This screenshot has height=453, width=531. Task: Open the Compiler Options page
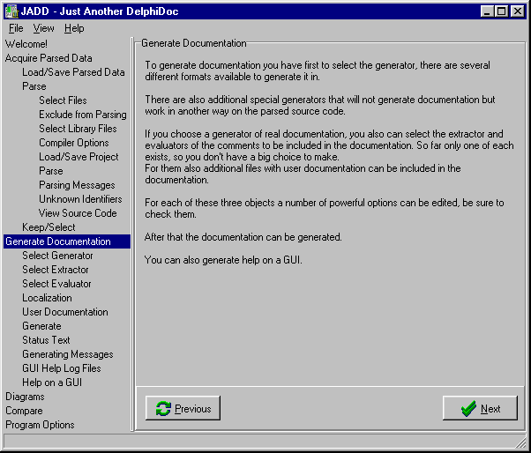pos(74,143)
